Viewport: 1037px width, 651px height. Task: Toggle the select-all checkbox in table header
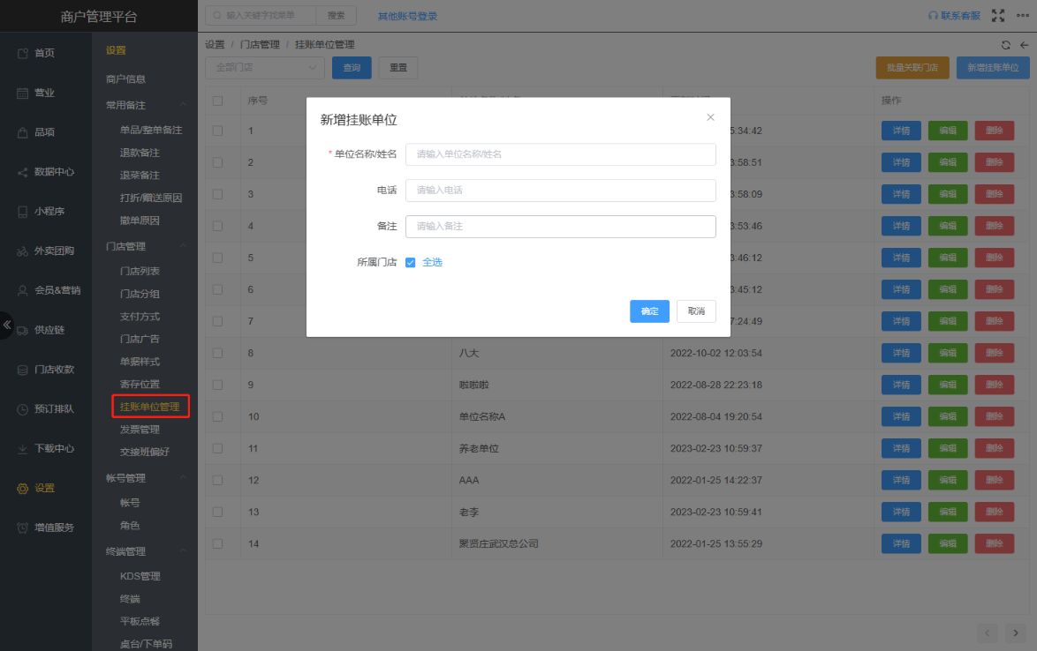pyautogui.click(x=217, y=101)
